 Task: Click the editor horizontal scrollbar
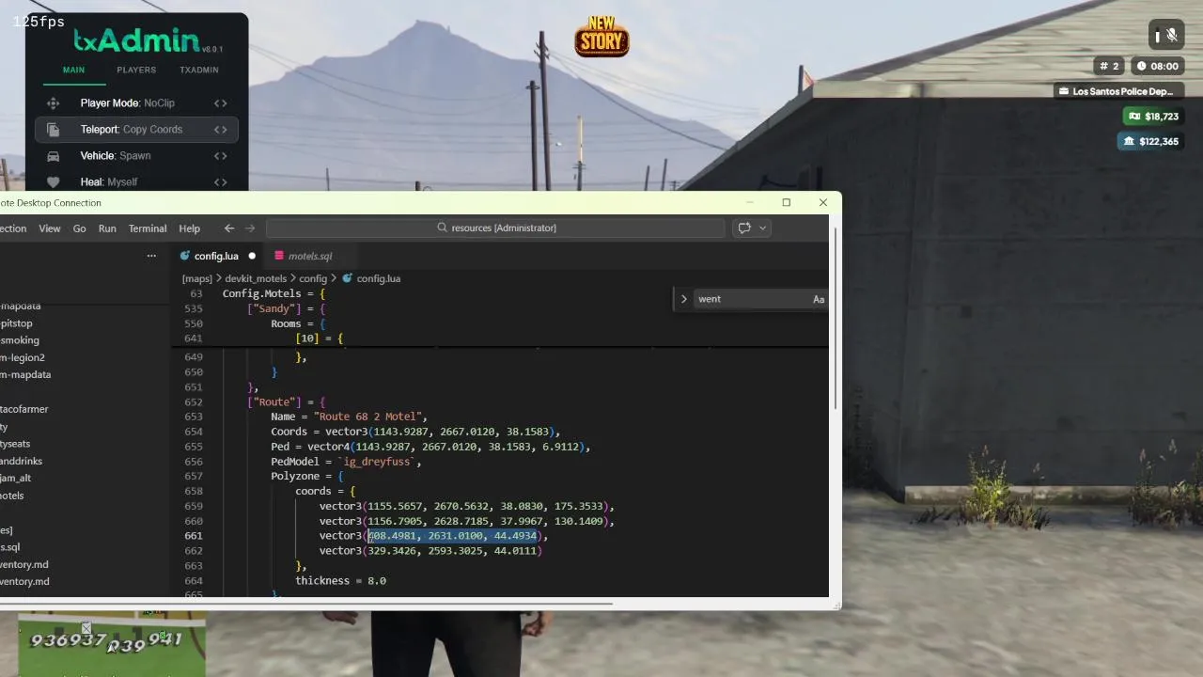[305, 604]
